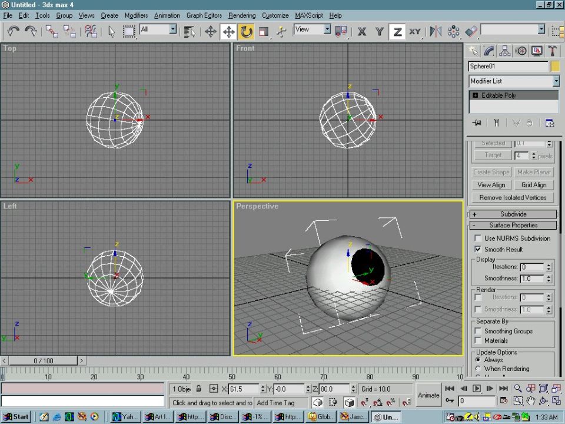Image resolution: width=565 pixels, height=424 pixels.
Task: Open the Windows Start menu
Action: pos(16,417)
